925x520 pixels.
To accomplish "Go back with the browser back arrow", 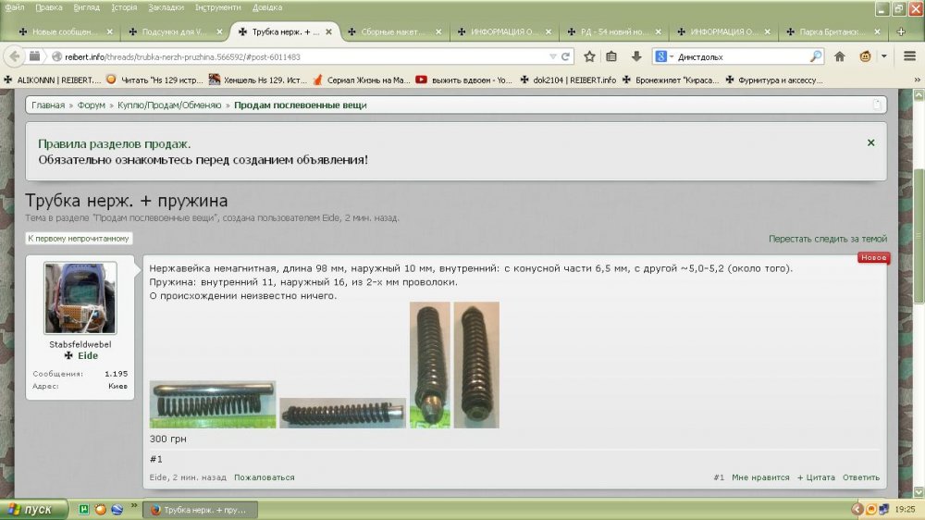I will (15, 56).
